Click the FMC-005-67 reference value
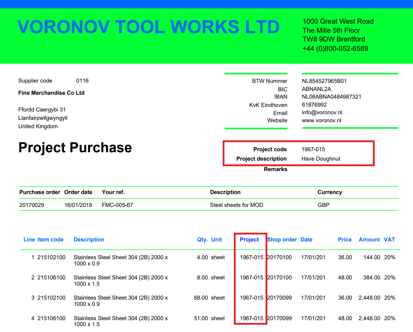Screen dimensions: 413x332 tap(117, 205)
